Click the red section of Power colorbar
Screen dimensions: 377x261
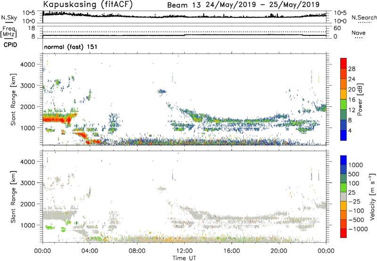(344, 63)
